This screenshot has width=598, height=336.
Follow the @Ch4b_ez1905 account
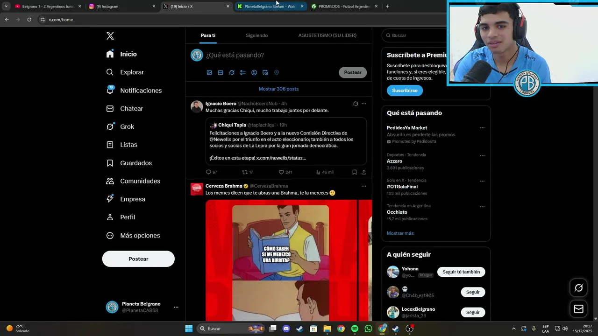click(x=473, y=292)
